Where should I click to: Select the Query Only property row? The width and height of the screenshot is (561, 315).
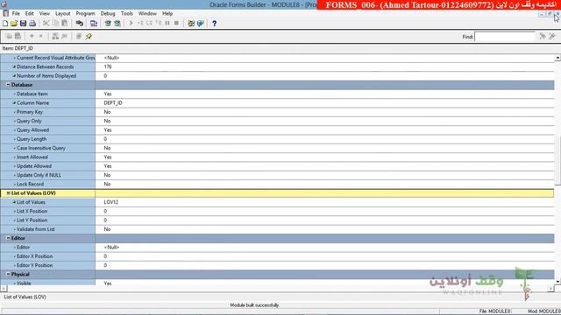click(x=277, y=121)
